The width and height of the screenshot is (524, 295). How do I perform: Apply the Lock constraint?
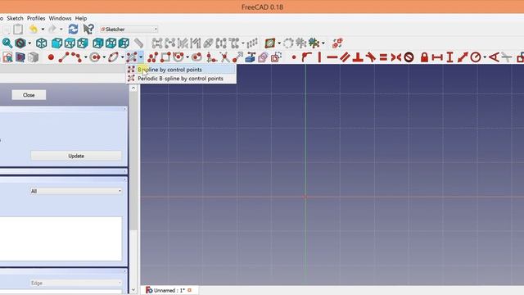click(x=424, y=57)
